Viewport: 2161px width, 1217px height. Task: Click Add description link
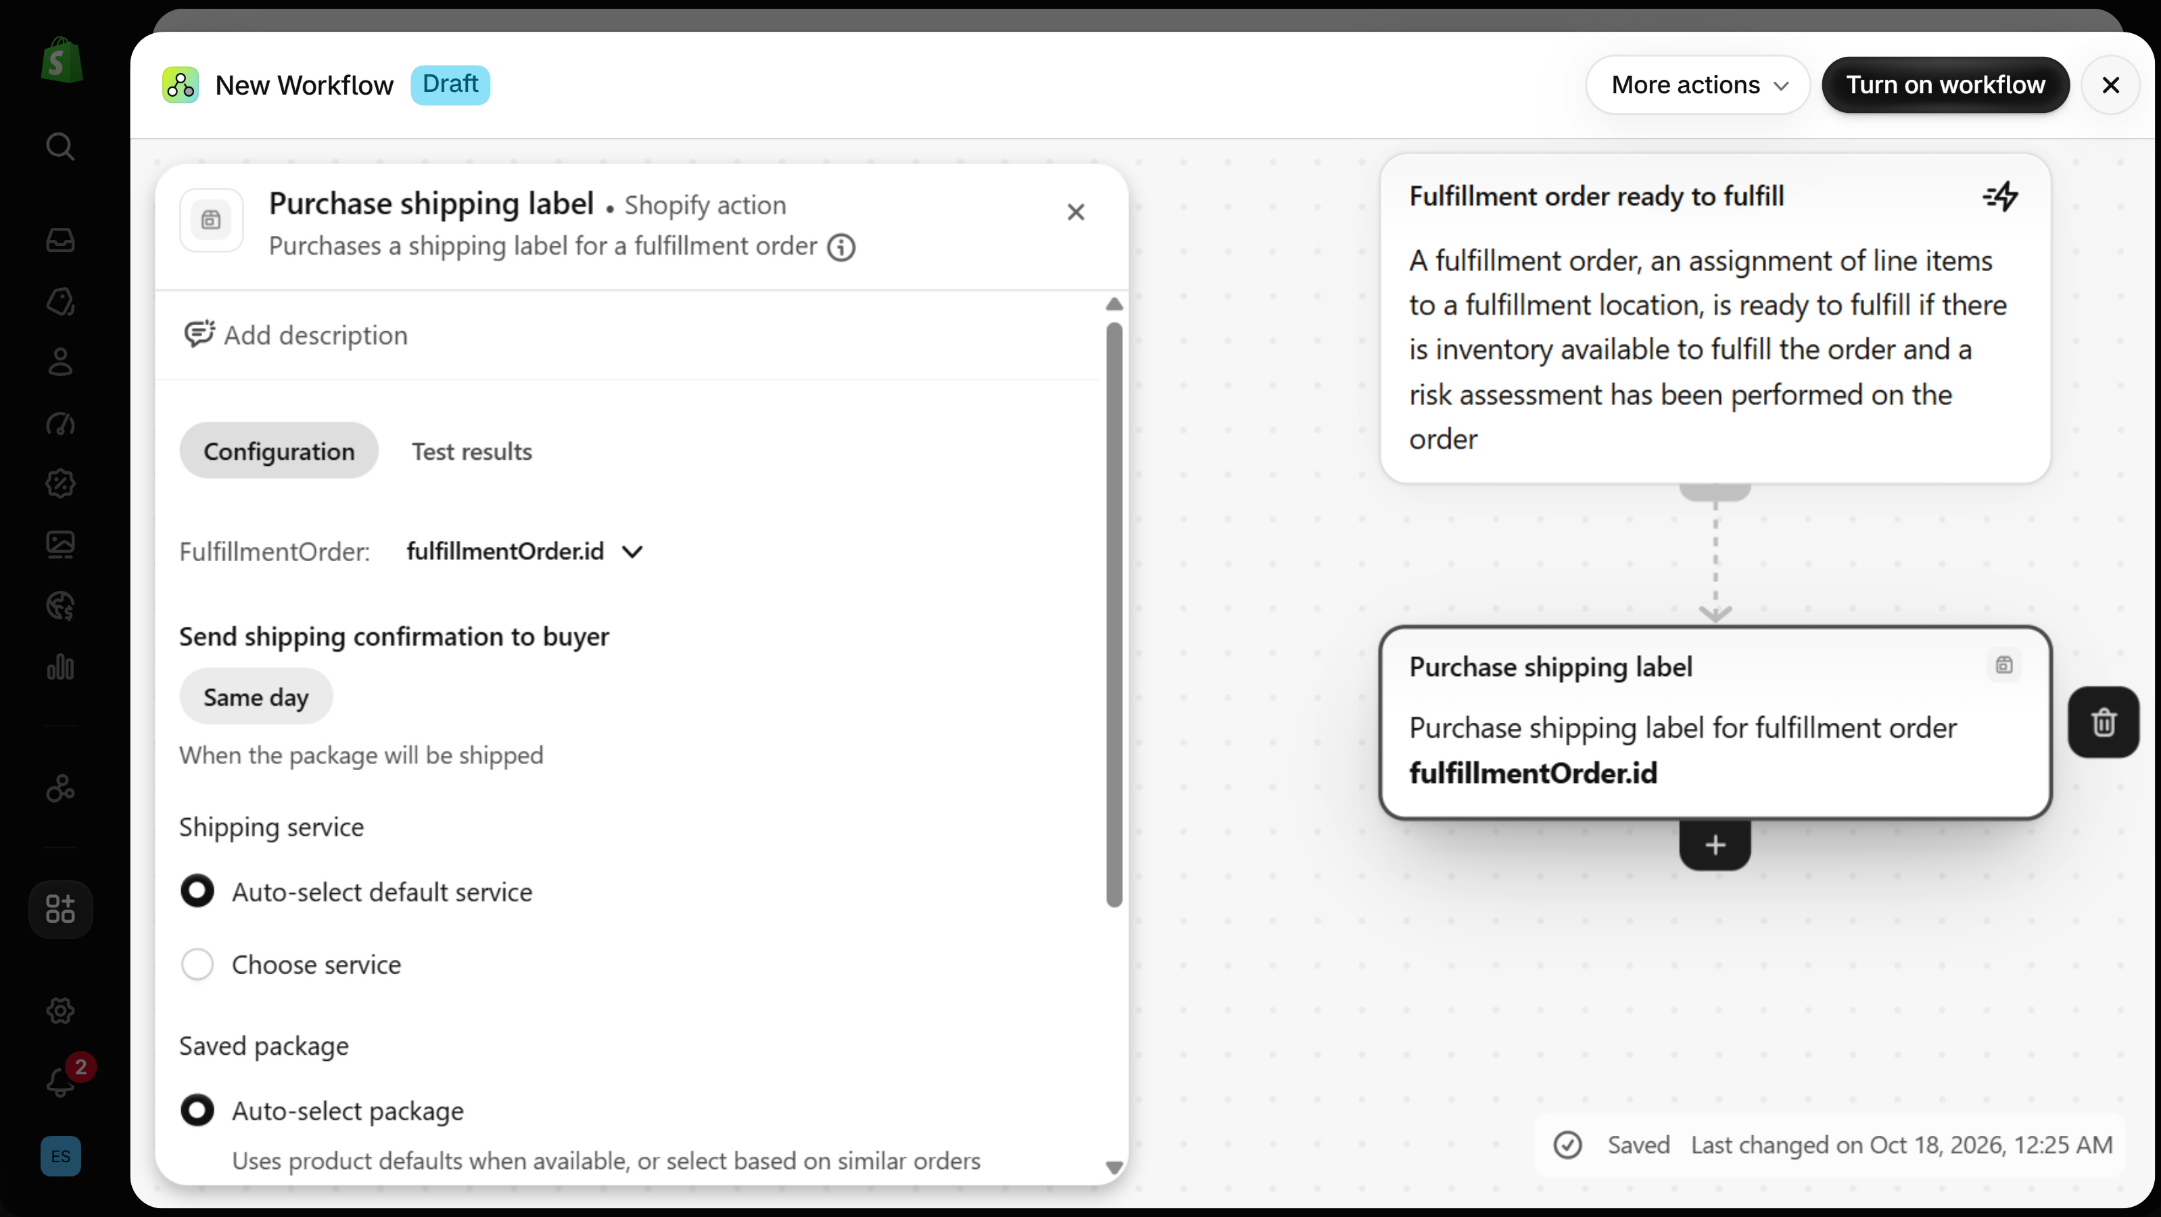[295, 335]
